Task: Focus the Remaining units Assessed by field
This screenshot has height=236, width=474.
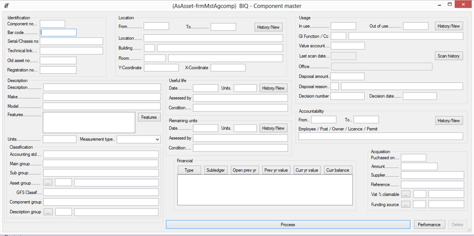Action: pos(241,138)
